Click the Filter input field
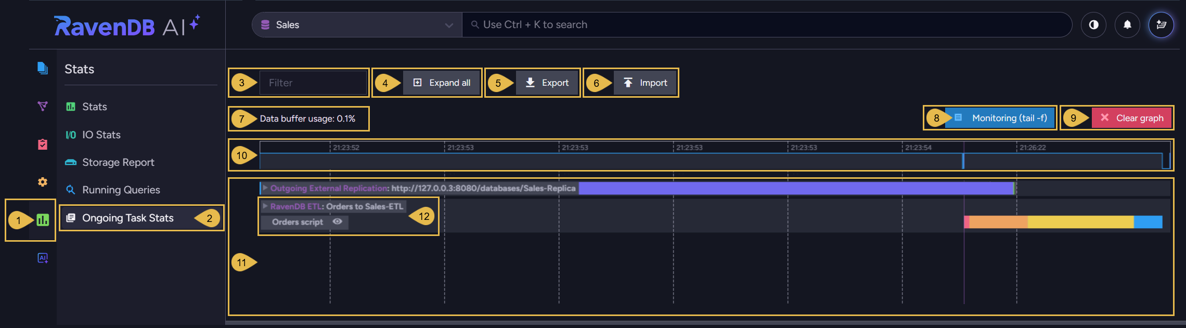The image size is (1186, 328). click(313, 83)
